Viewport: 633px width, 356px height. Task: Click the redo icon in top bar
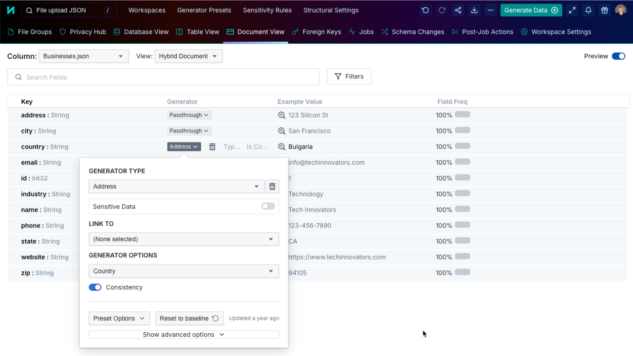pos(442,10)
